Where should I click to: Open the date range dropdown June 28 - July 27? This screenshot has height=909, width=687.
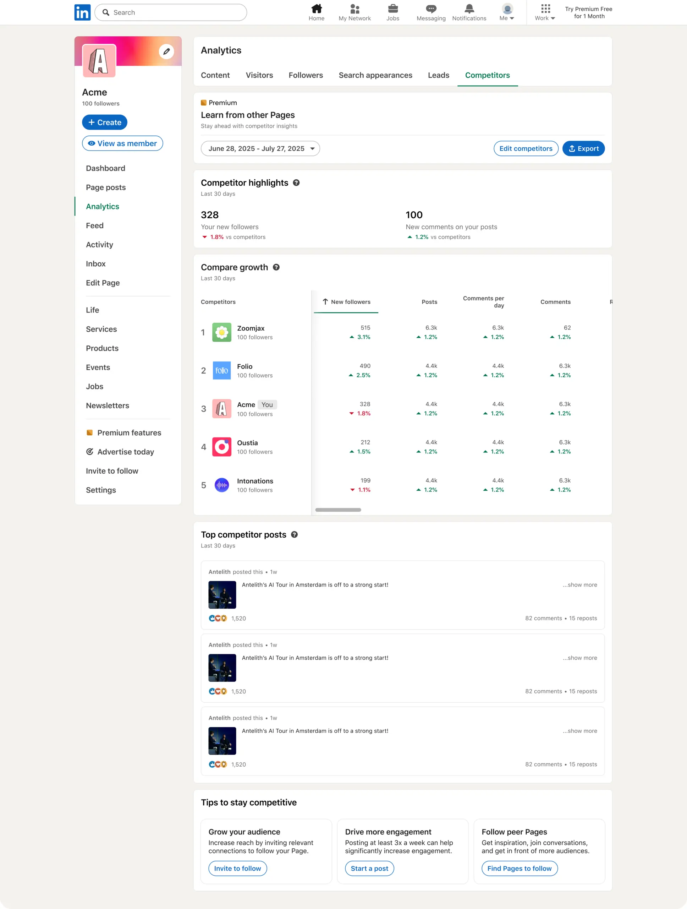[x=260, y=149]
